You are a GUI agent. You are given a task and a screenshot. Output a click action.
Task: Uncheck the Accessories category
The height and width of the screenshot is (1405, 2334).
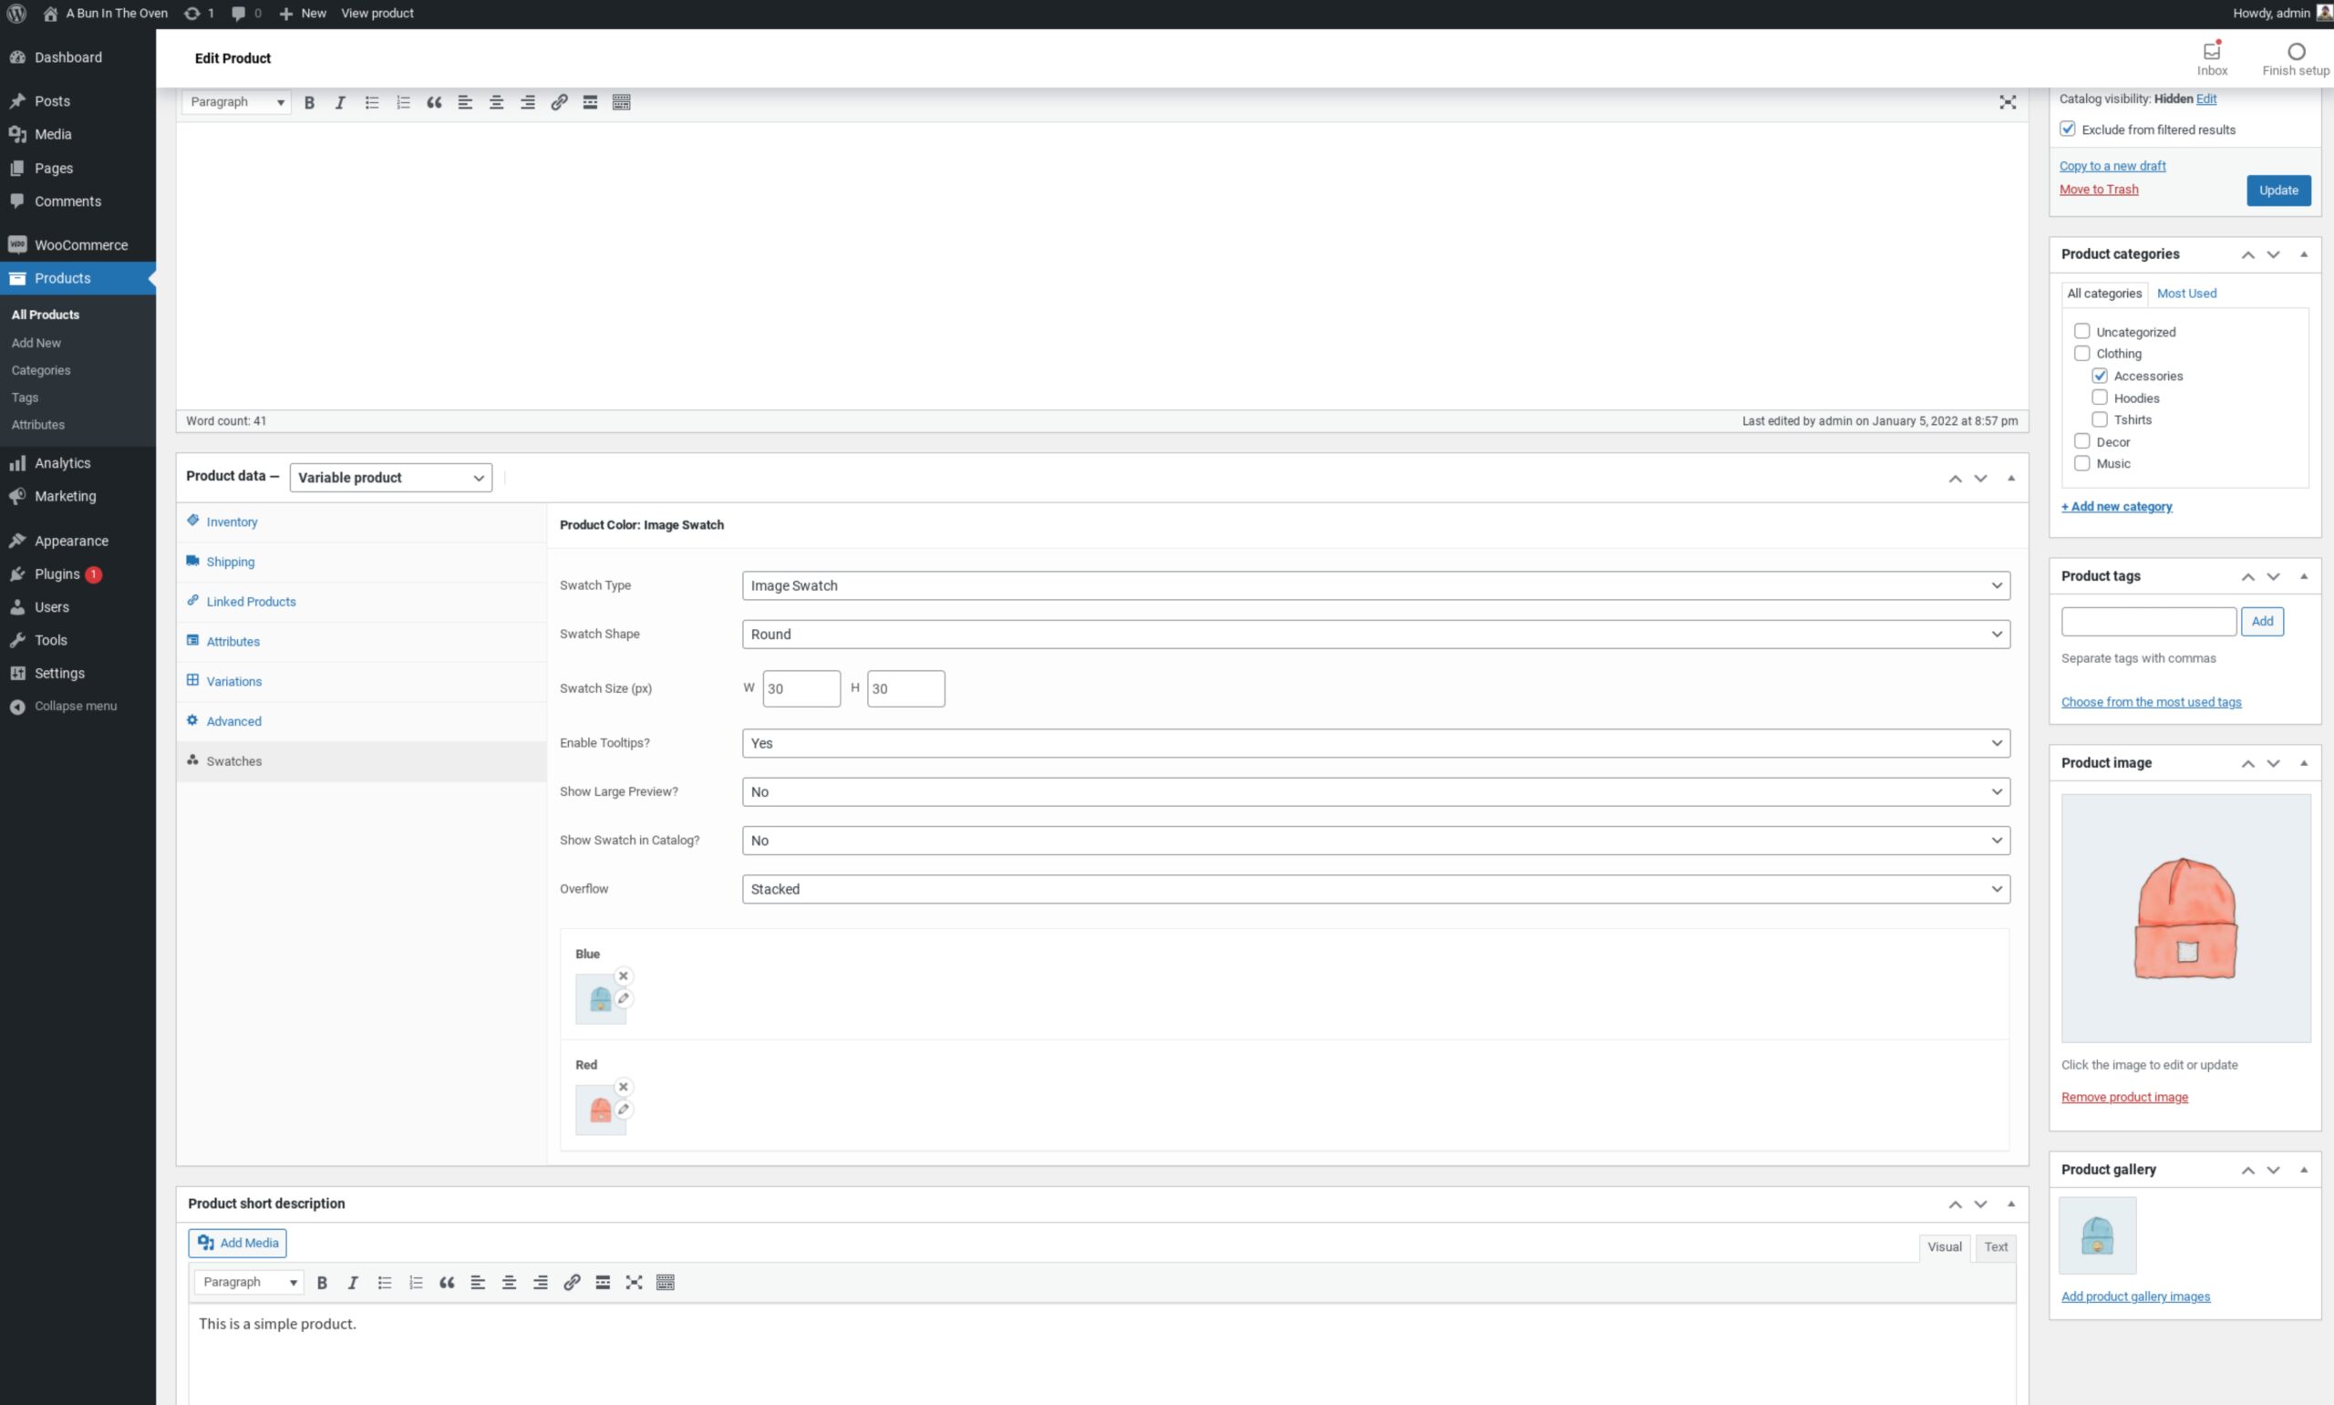pos(2100,376)
